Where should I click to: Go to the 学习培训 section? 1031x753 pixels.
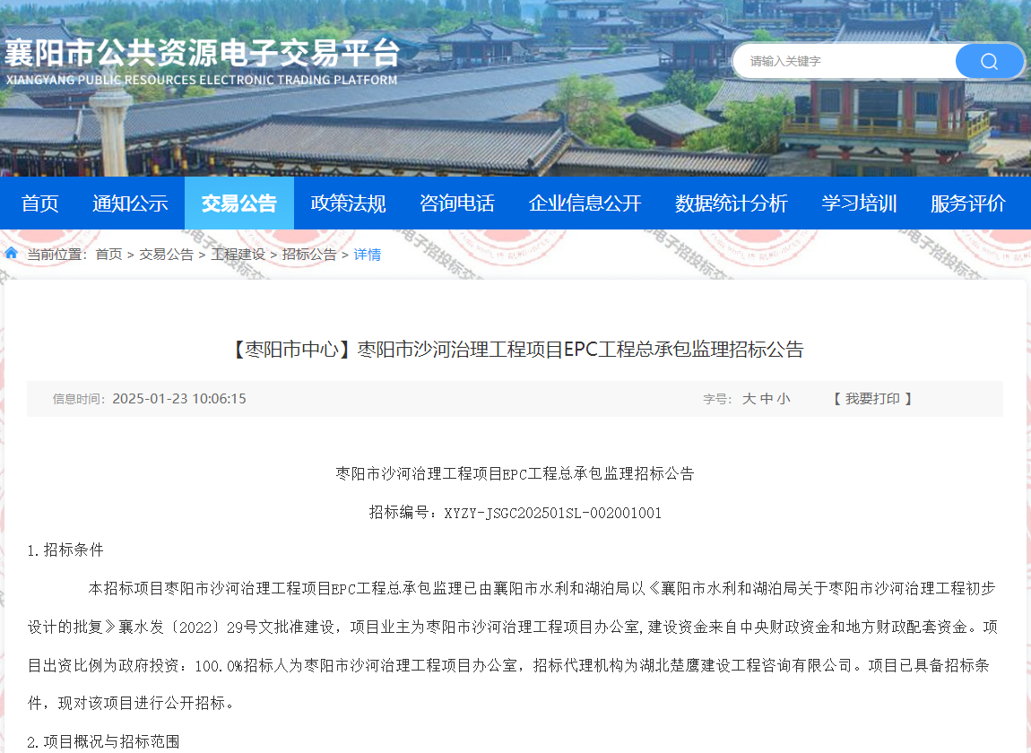[x=859, y=203]
